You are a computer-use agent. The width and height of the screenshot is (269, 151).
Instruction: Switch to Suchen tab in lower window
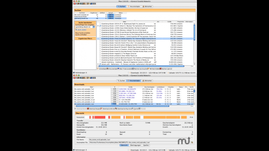click(x=121, y=81)
